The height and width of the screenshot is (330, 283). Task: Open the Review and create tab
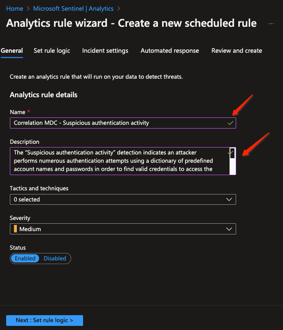237,51
